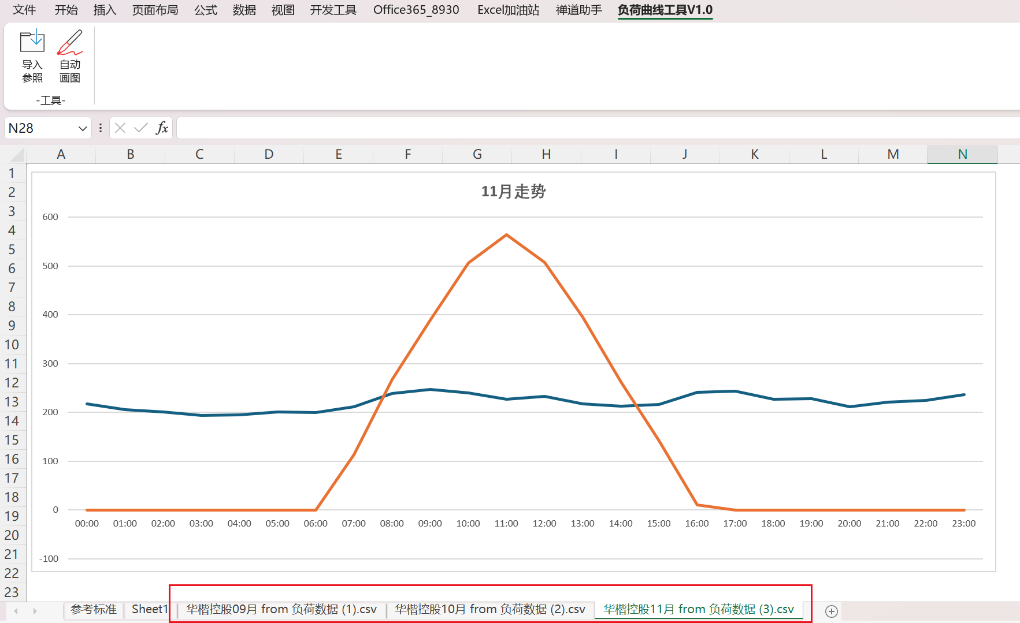This screenshot has height=623, width=1020.
Task: Click into the formula bar input
Action: coord(598,128)
